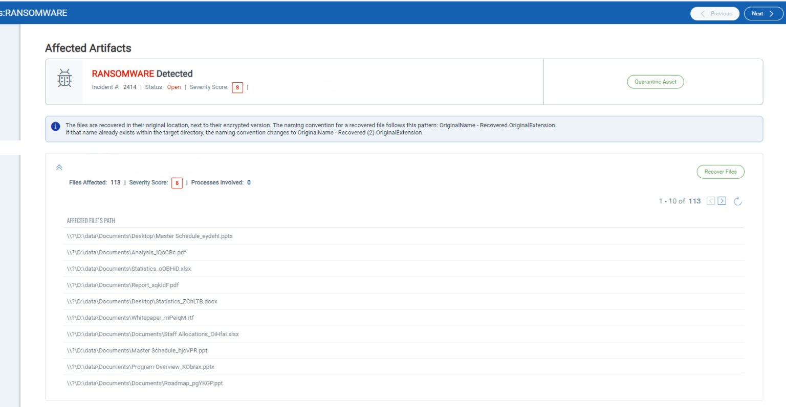Image resolution: width=786 pixels, height=407 pixels.
Task: Click the blue info icon in recovery notice
Action: click(x=56, y=126)
